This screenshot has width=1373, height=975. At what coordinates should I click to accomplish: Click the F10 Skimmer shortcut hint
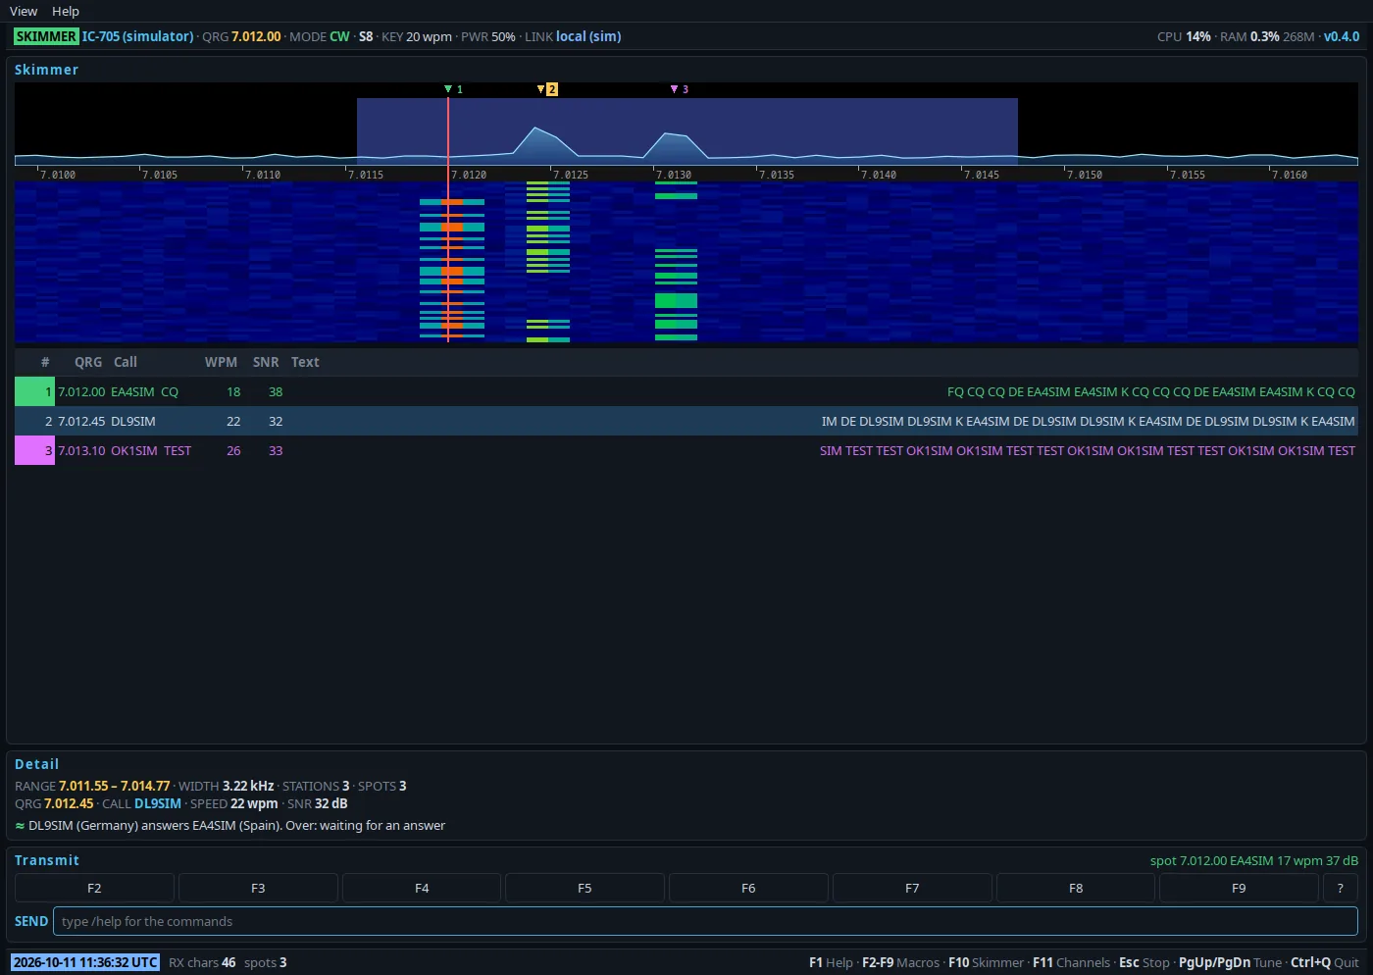coord(987,962)
